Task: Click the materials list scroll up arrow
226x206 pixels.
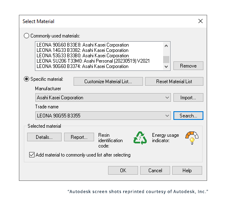Action: (166, 46)
